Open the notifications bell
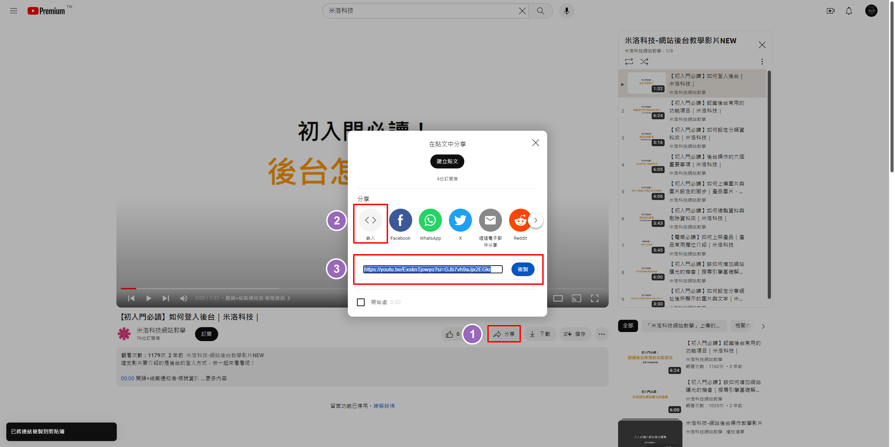Screen dimensions: 895x447 [849, 11]
